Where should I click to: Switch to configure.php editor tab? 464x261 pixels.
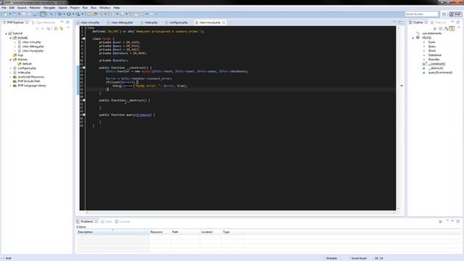(178, 22)
